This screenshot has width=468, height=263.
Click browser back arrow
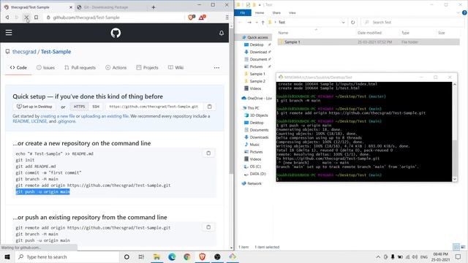click(7, 18)
